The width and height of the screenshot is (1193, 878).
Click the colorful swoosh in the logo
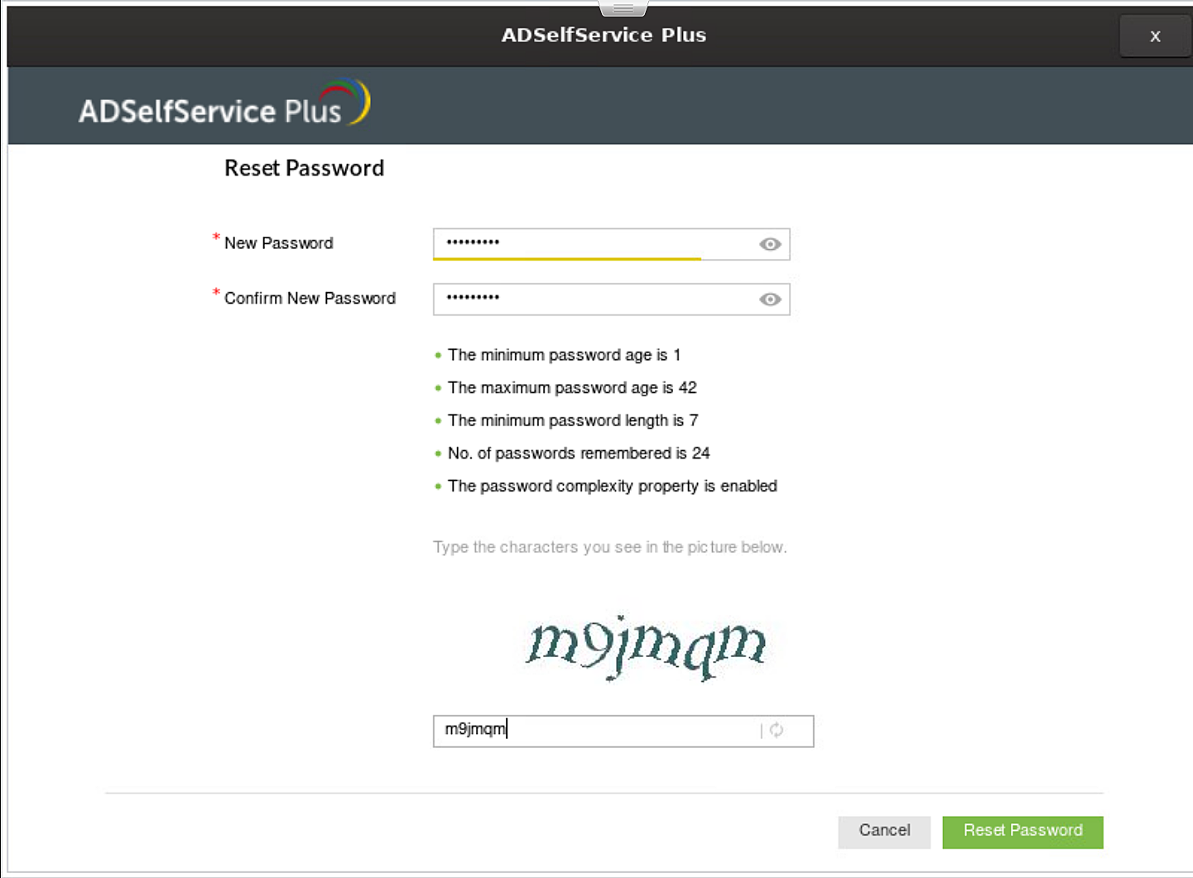[354, 101]
